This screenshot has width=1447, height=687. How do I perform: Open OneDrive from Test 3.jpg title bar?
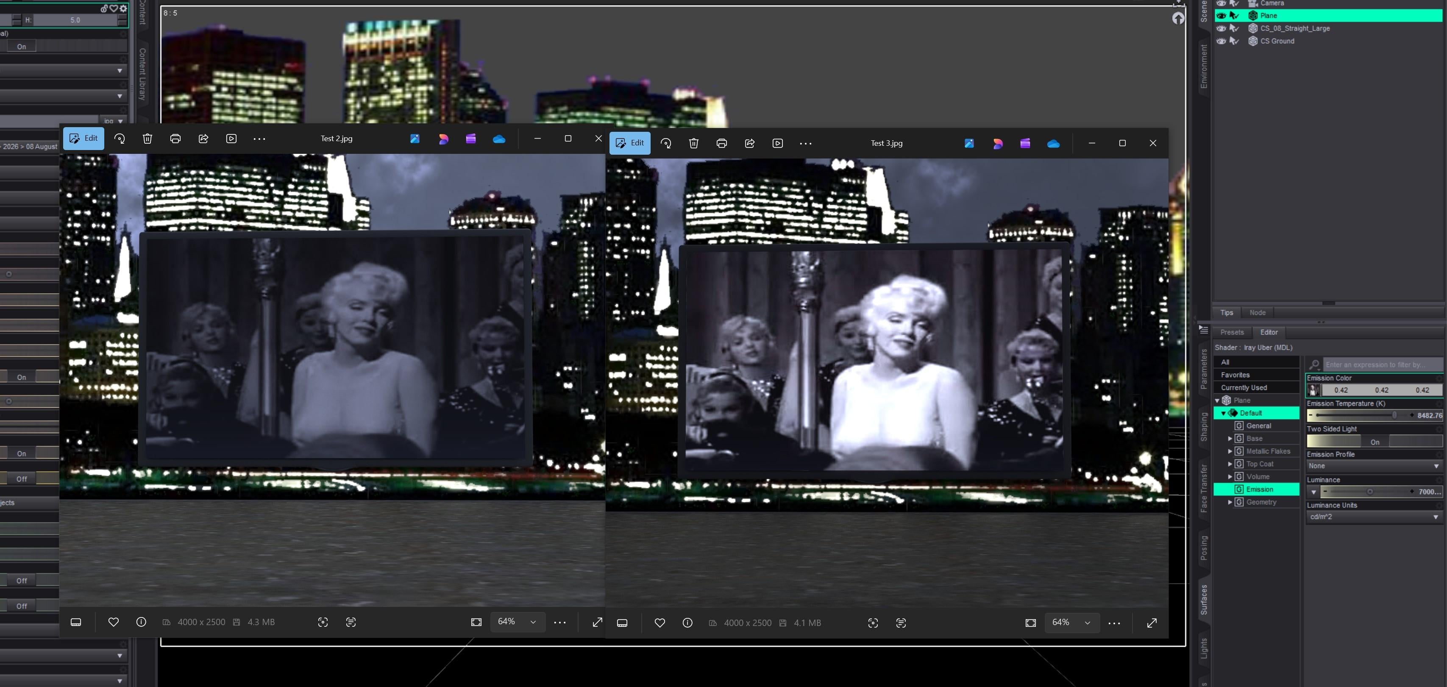pyautogui.click(x=1053, y=144)
